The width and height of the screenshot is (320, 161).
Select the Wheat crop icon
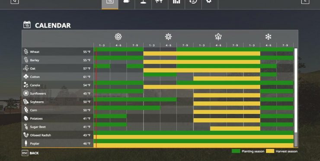click(26, 52)
